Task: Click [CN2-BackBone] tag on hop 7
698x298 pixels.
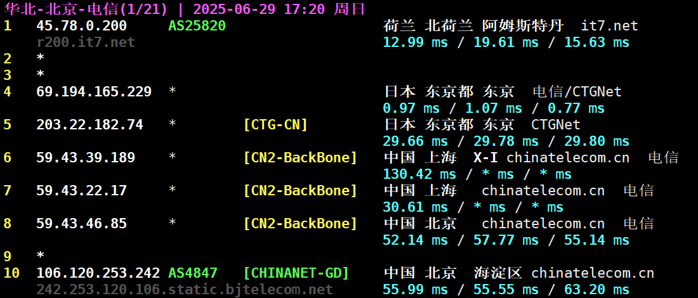Action: [301, 191]
